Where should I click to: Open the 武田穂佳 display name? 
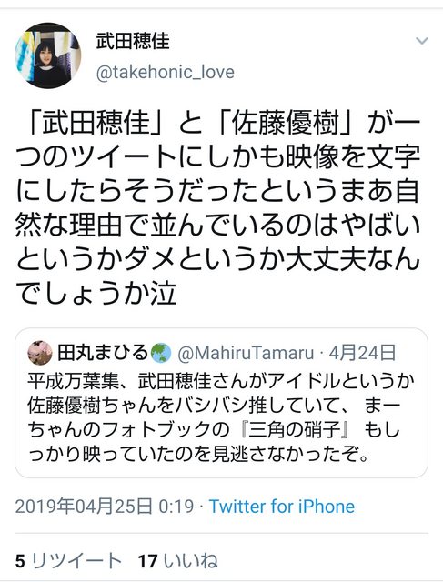133,41
